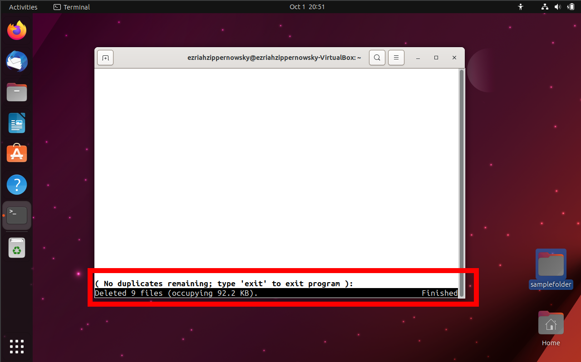
Task: Open Ubuntu Software store
Action: tap(16, 153)
